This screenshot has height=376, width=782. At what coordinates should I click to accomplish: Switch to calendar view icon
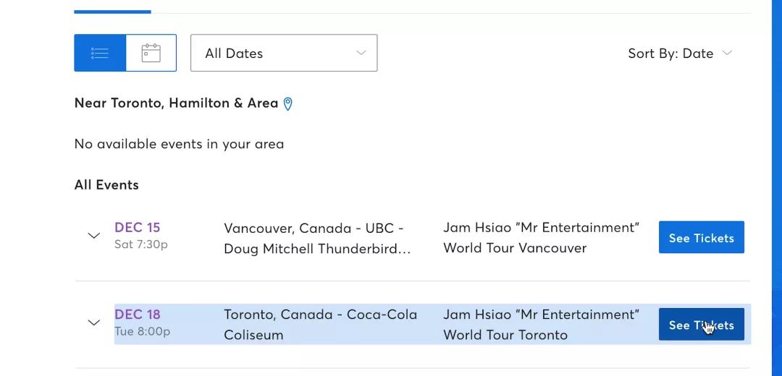click(151, 53)
